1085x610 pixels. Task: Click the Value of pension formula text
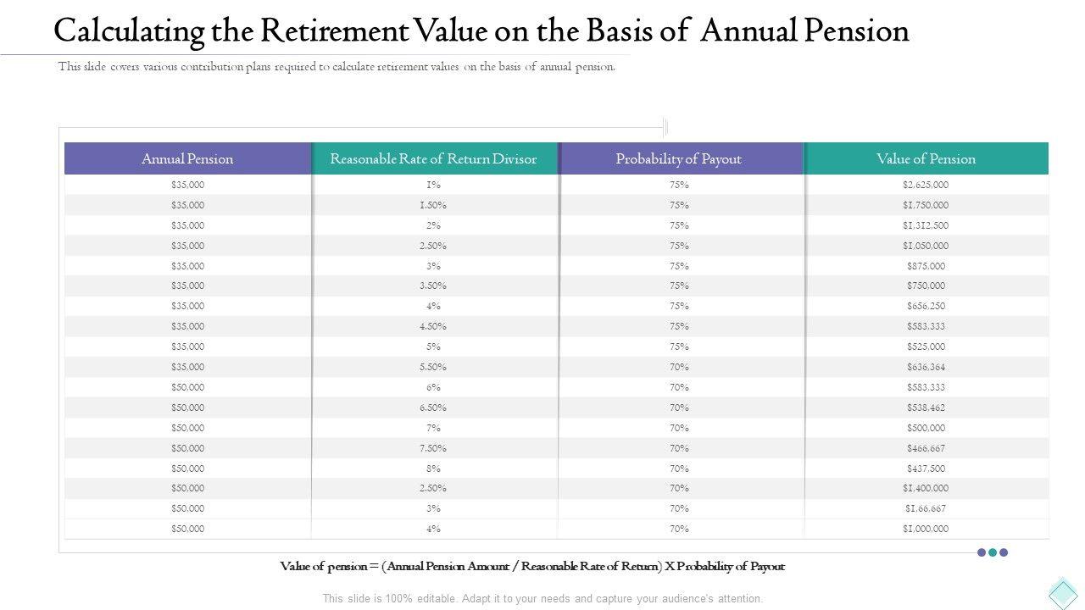[x=532, y=566]
